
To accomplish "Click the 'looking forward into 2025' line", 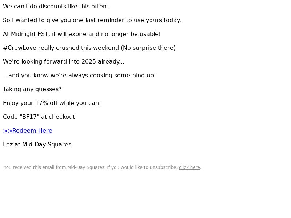I will pos(64,62).
